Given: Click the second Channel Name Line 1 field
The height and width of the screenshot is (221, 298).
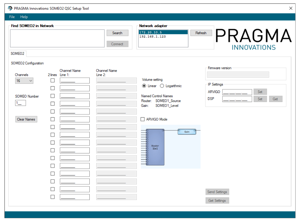Looking at the screenshot, I should click(x=75, y=88).
